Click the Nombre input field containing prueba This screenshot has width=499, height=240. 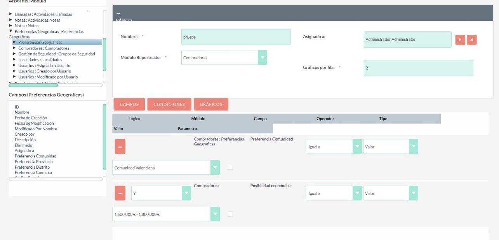(236, 37)
